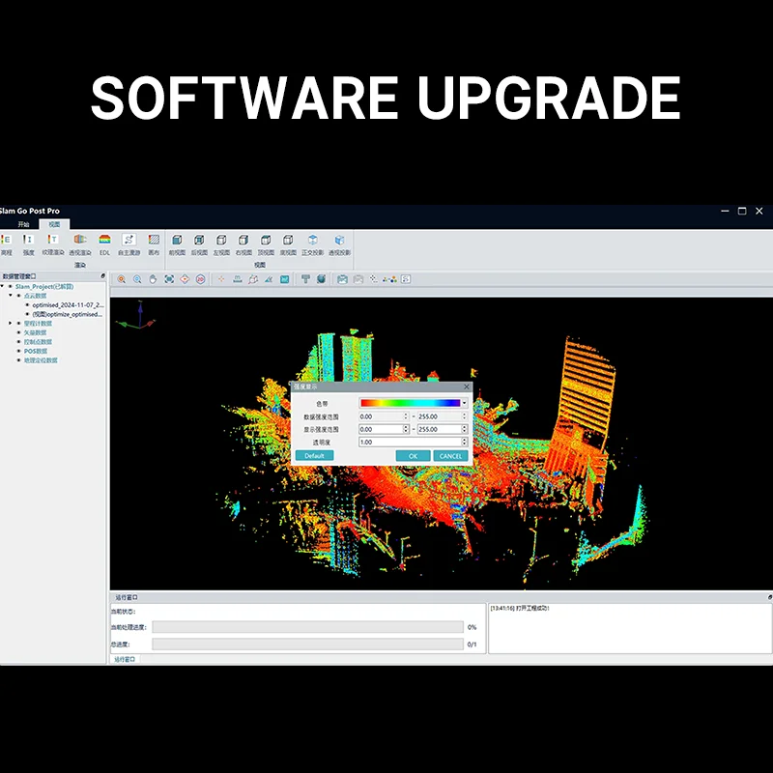Click the CANCEL button in the dialog
773x773 pixels.
pos(449,455)
